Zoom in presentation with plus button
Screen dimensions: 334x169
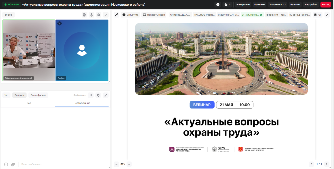tap(129, 164)
